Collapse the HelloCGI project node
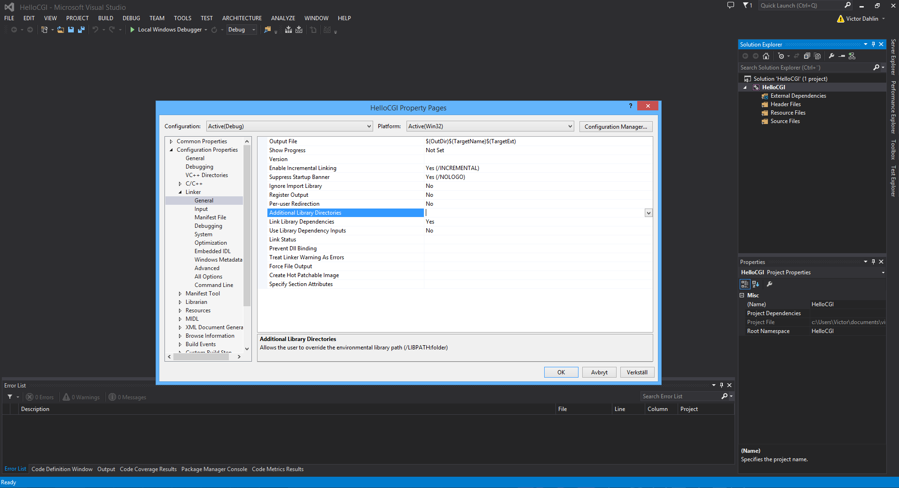 click(x=745, y=87)
